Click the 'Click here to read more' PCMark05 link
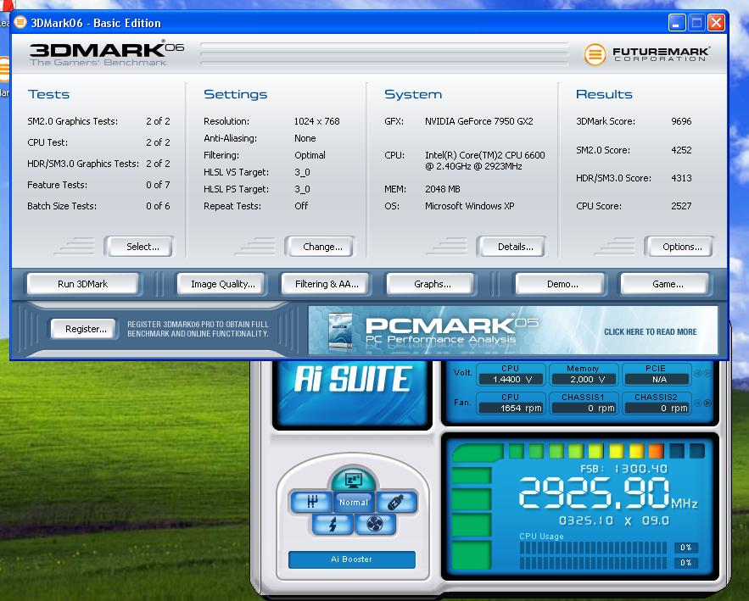The image size is (749, 601). pos(650,331)
